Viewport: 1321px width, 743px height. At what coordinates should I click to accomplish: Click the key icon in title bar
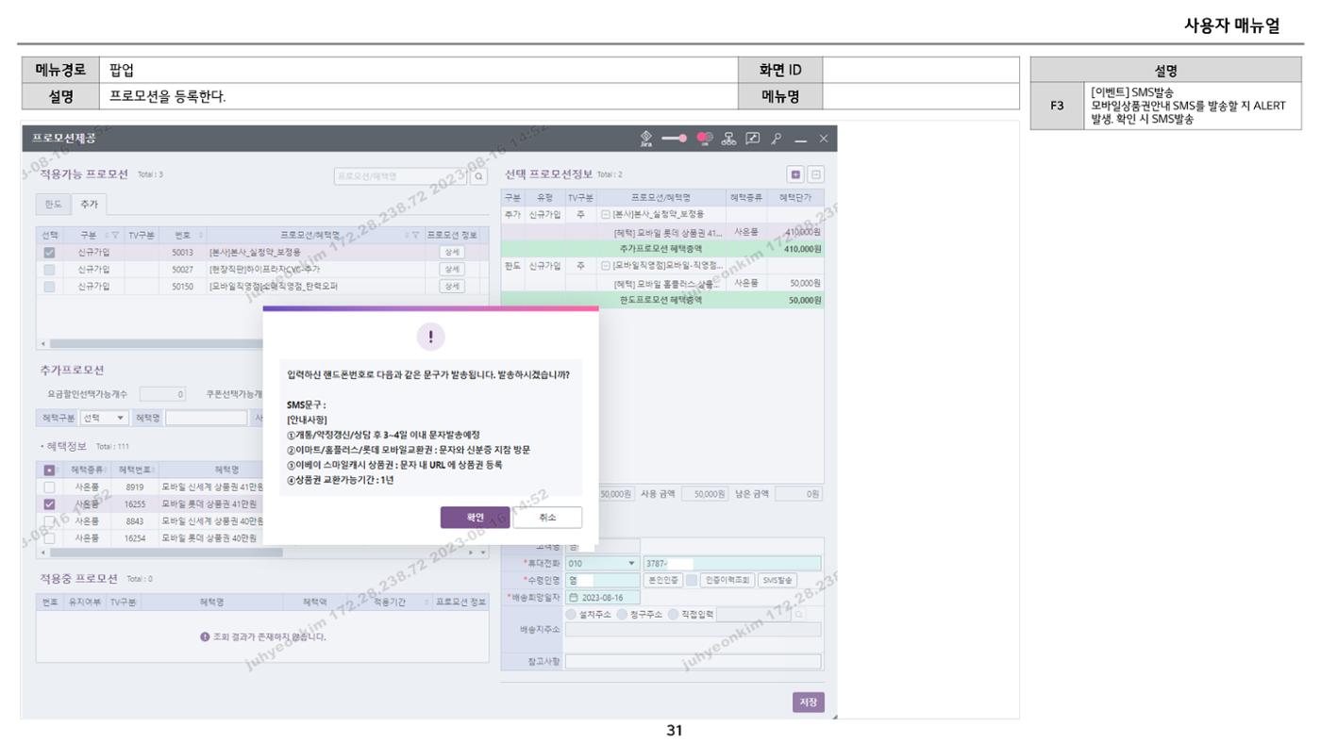tap(778, 139)
